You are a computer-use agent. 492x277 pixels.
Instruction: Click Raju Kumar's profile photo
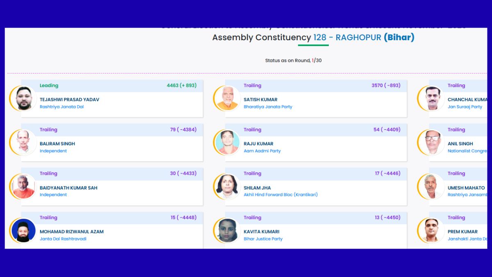[x=228, y=143]
